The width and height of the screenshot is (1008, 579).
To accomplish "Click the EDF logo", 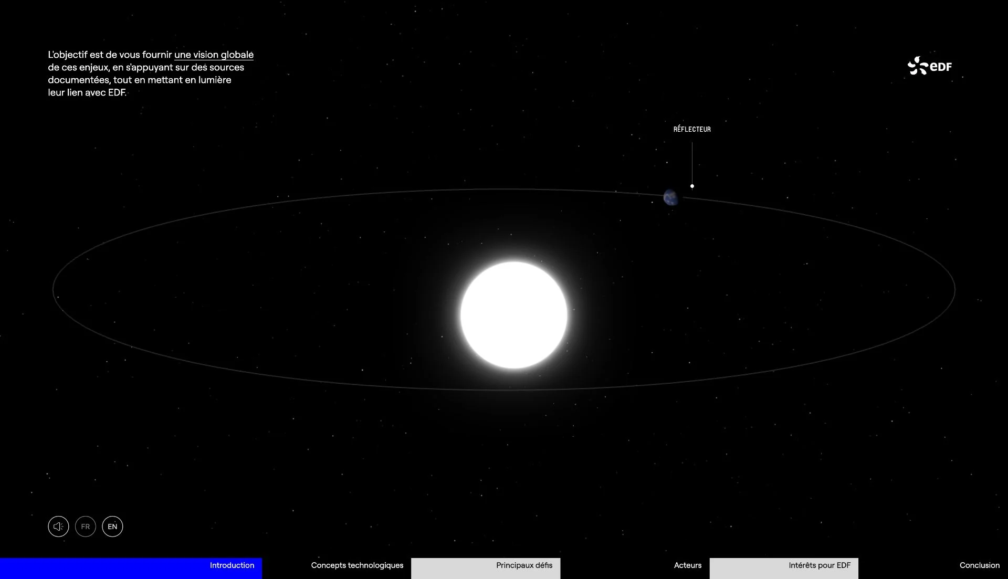I will pyautogui.click(x=930, y=66).
